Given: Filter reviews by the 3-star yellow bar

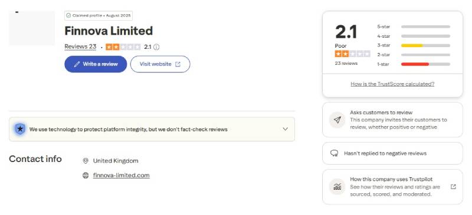Looking at the screenshot, I should point(425,45).
